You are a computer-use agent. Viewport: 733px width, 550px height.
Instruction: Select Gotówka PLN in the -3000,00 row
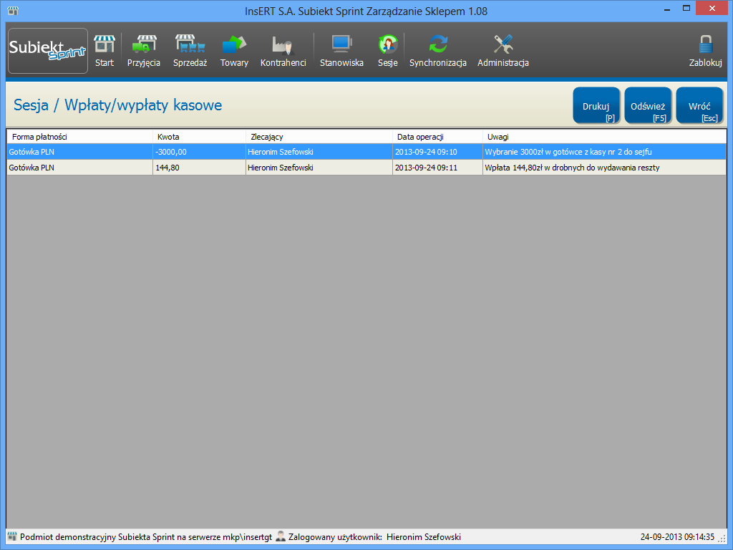[80, 152]
